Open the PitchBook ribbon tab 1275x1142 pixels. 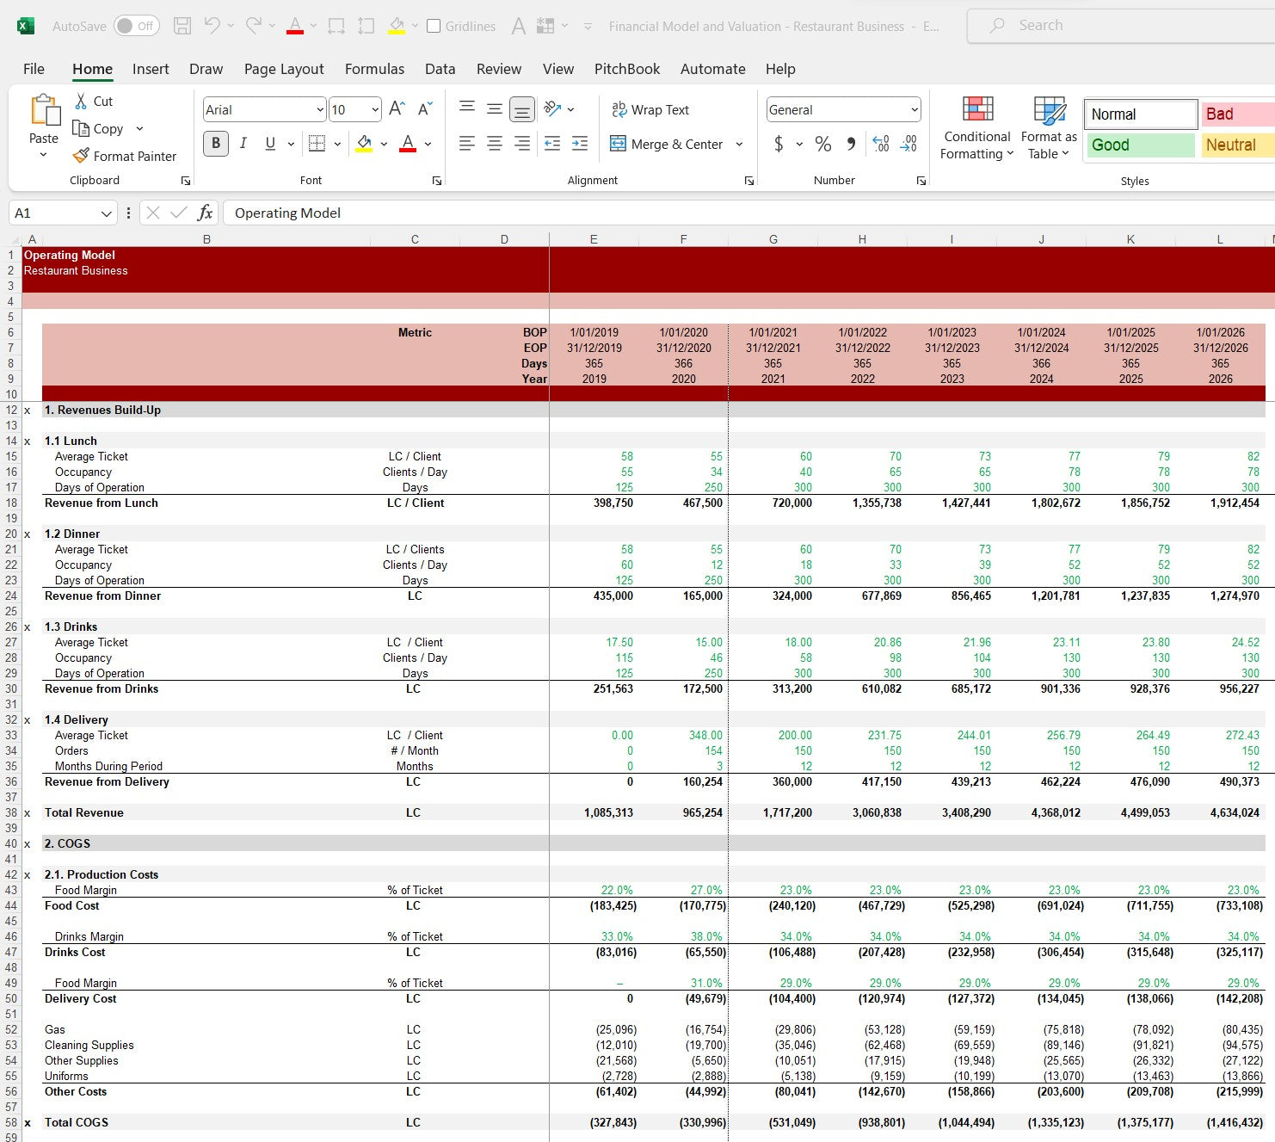pos(626,69)
